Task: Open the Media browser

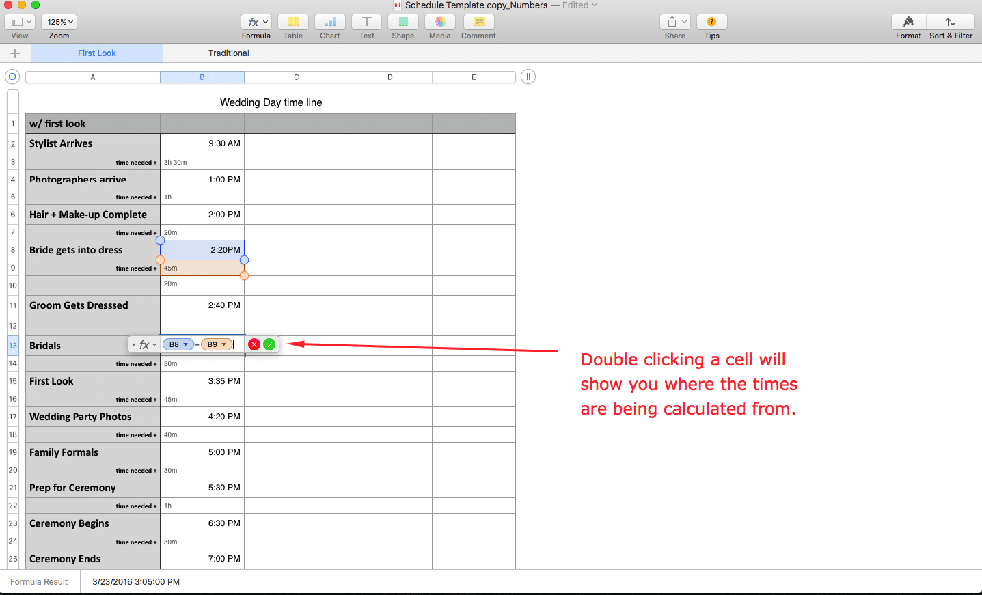Action: point(440,22)
